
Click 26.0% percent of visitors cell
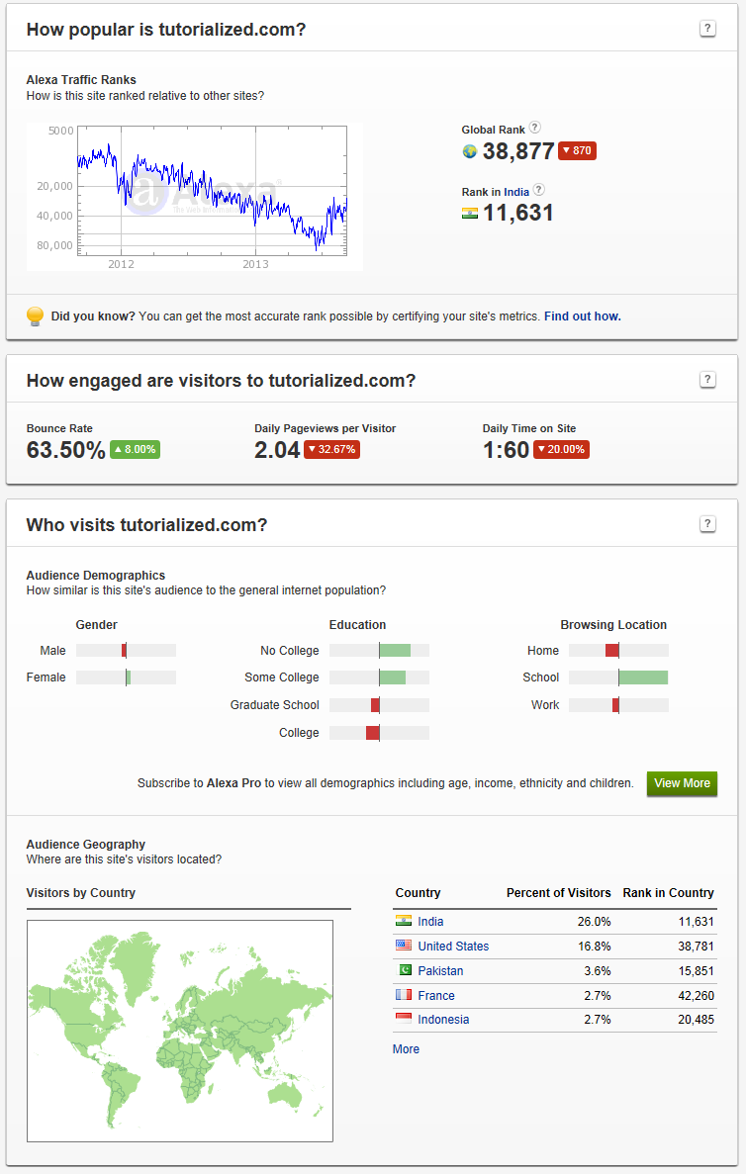(x=594, y=922)
